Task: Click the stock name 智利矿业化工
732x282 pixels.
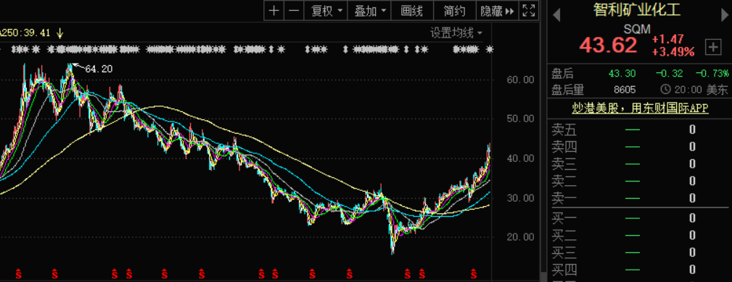Action: coord(637,10)
